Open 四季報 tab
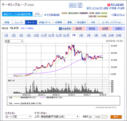This screenshot has width=127, height=121. (x=58, y=22)
